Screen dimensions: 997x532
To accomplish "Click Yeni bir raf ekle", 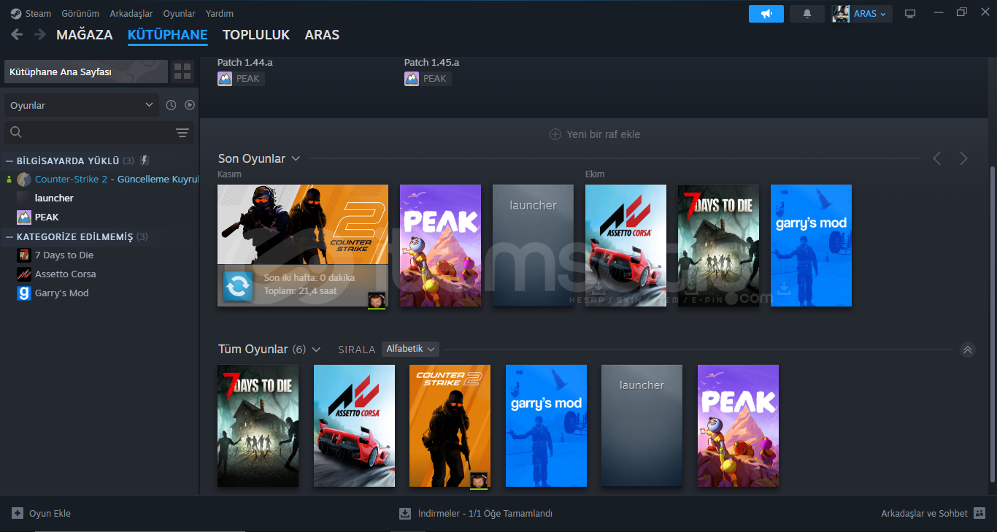I will [x=595, y=134].
